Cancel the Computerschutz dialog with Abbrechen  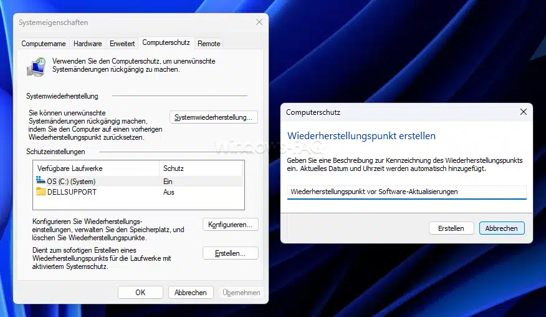point(501,228)
